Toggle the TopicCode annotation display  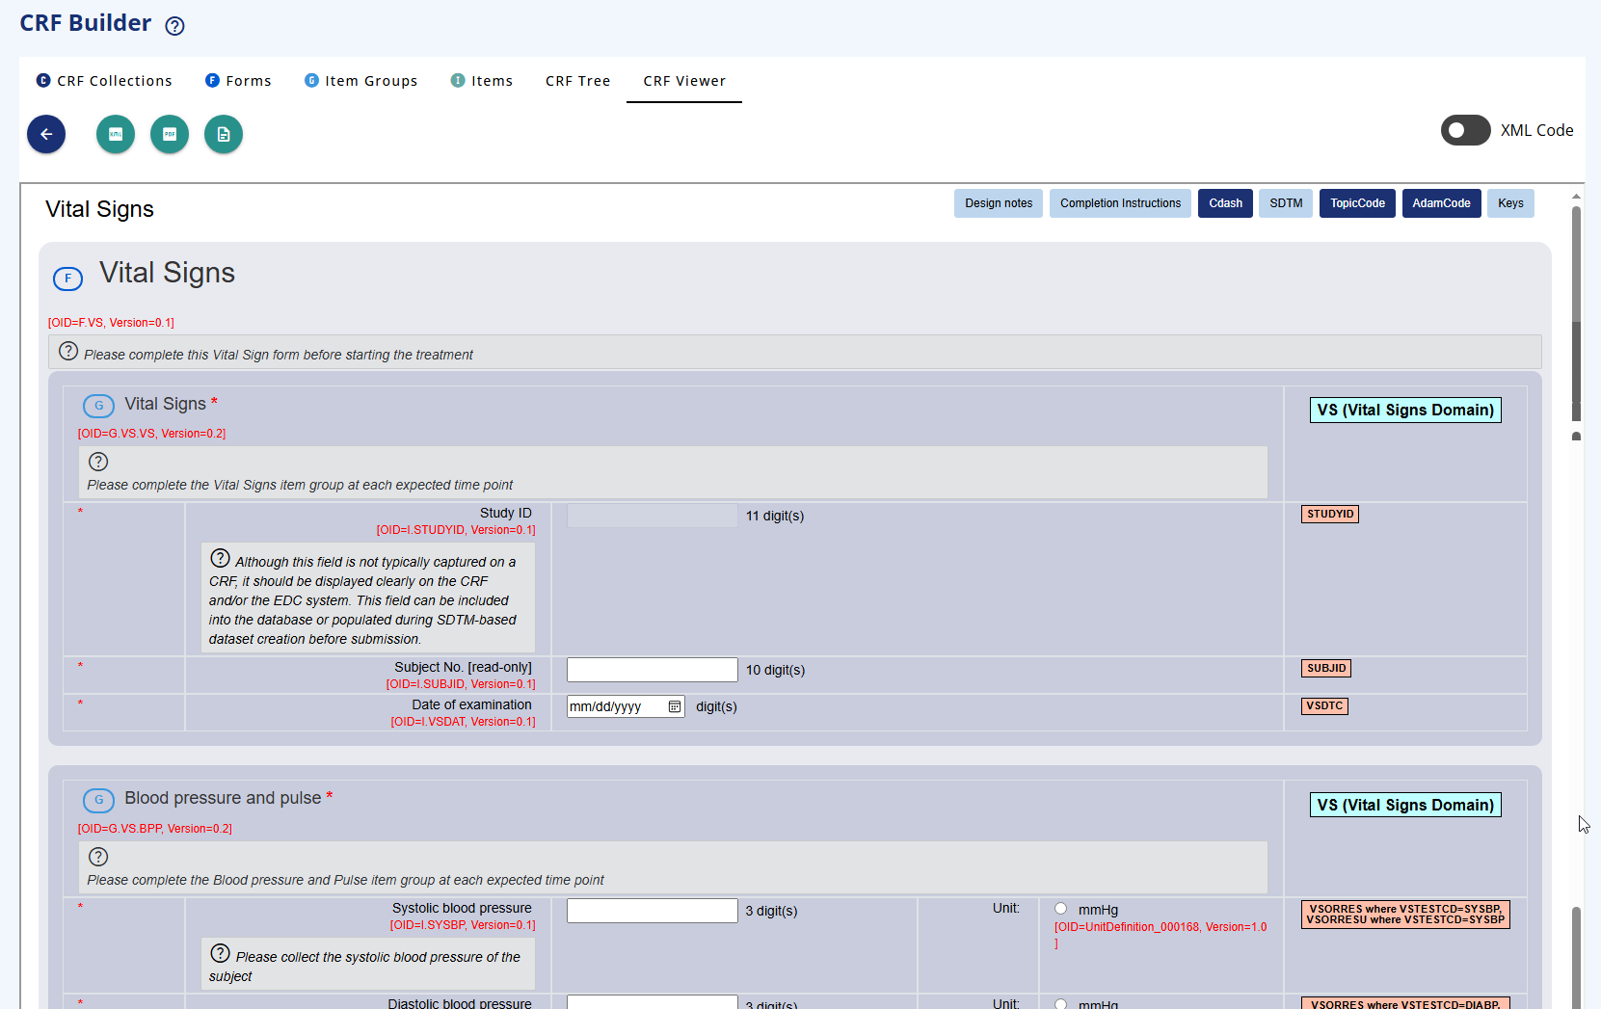pyautogui.click(x=1356, y=202)
